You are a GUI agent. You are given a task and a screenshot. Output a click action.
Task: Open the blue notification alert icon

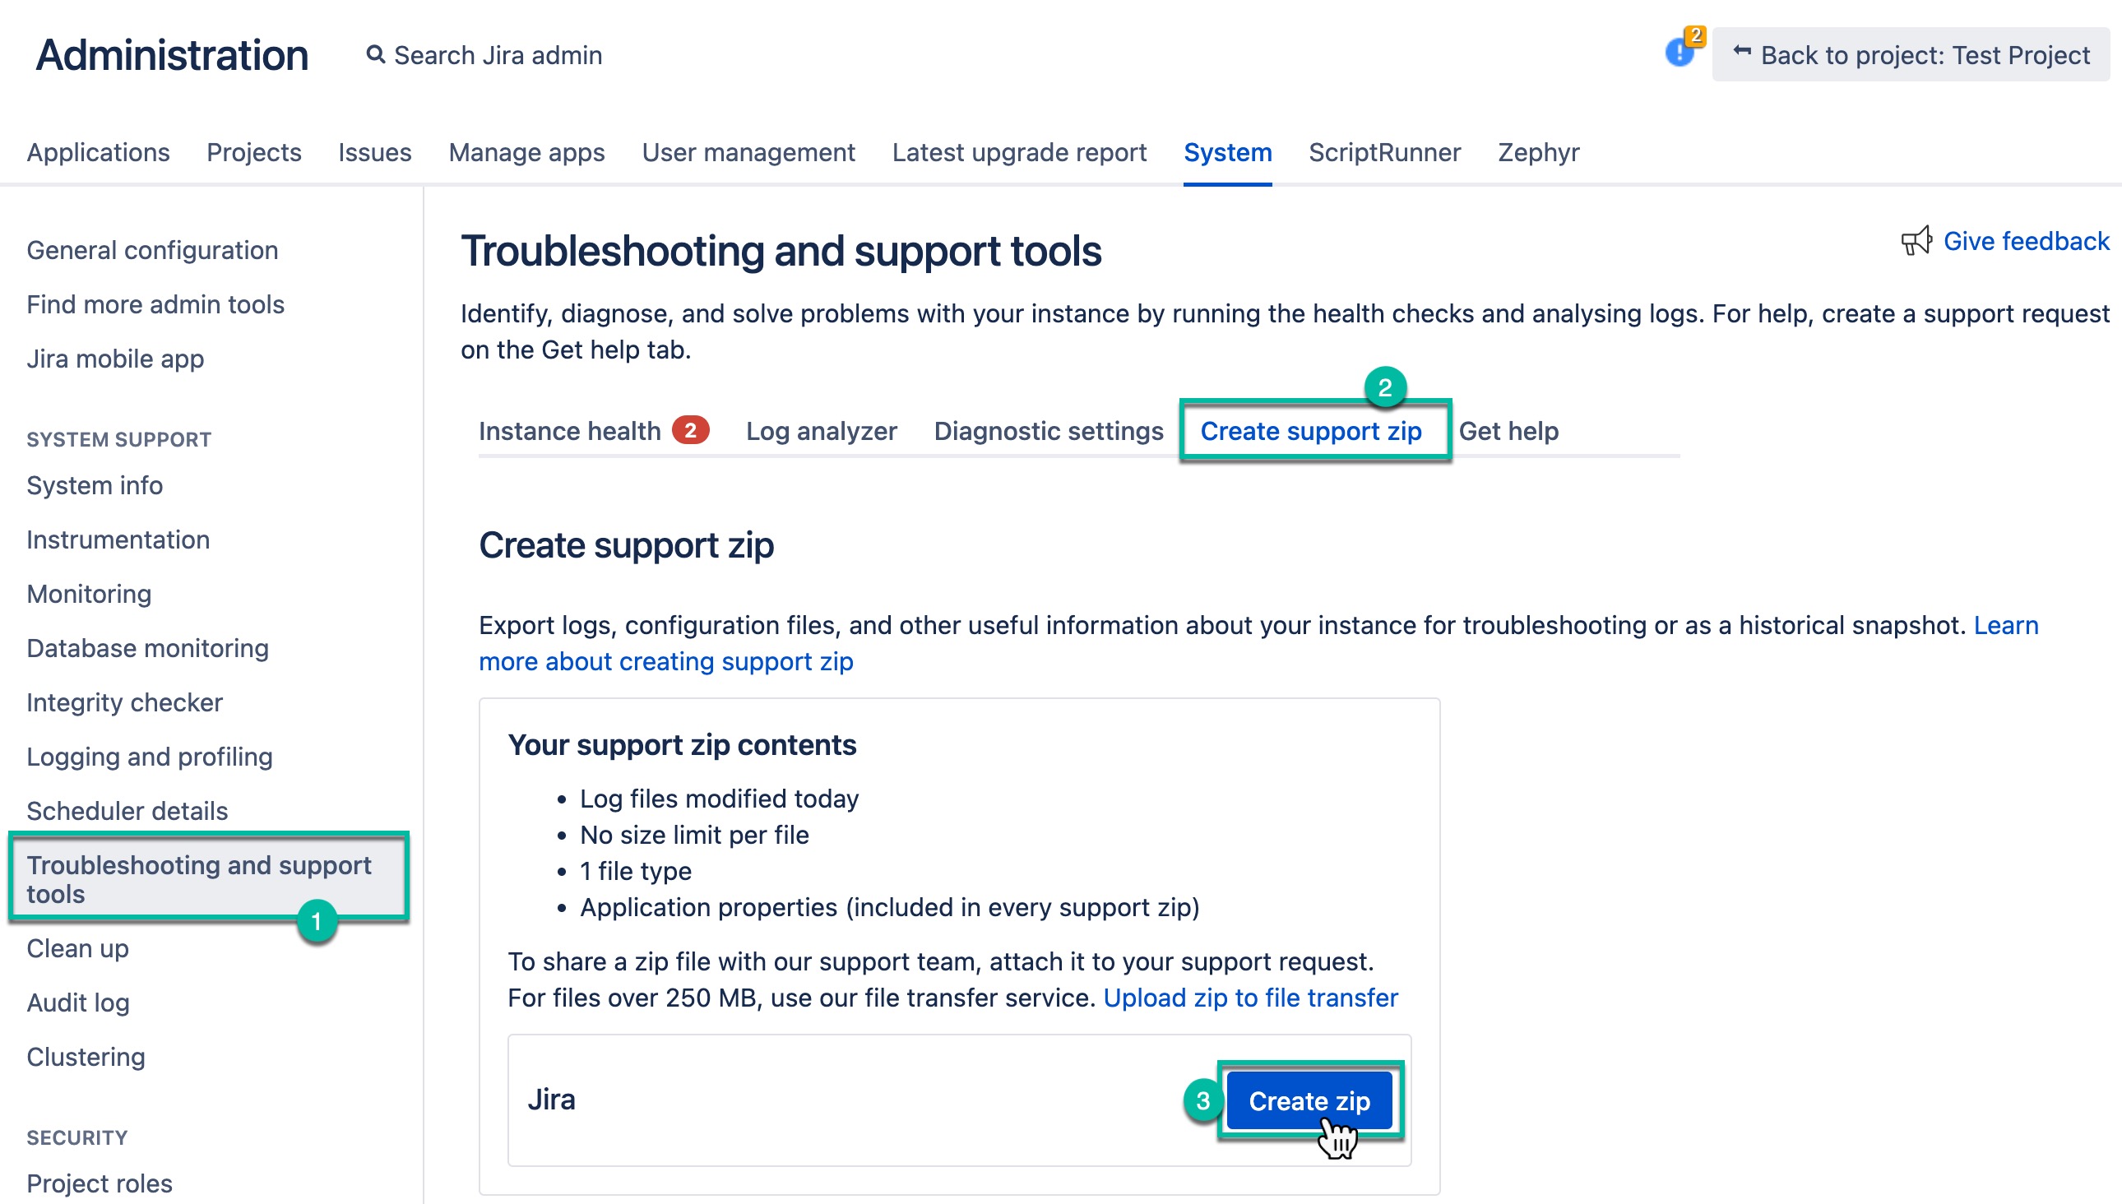point(1679,53)
